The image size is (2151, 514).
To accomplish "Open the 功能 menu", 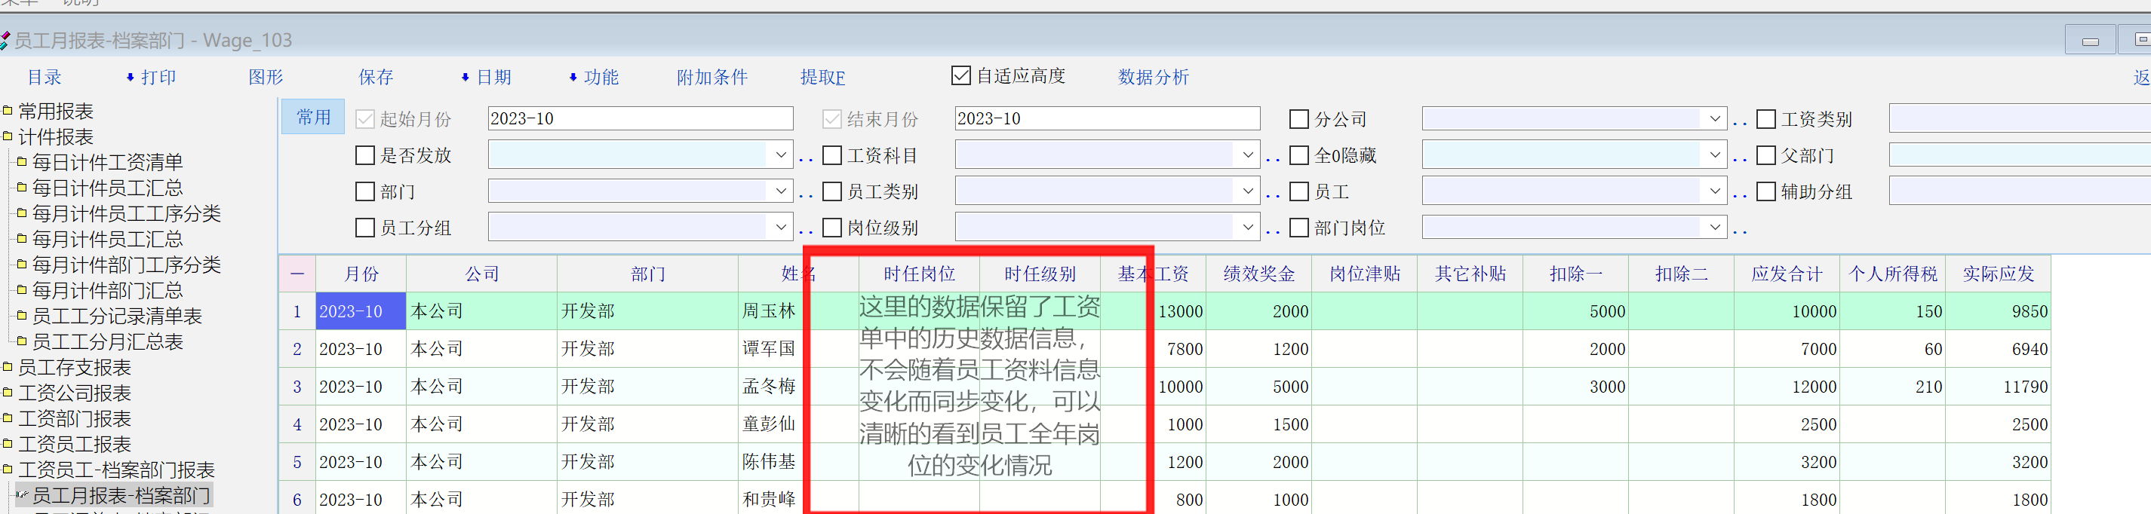I will pos(601,78).
